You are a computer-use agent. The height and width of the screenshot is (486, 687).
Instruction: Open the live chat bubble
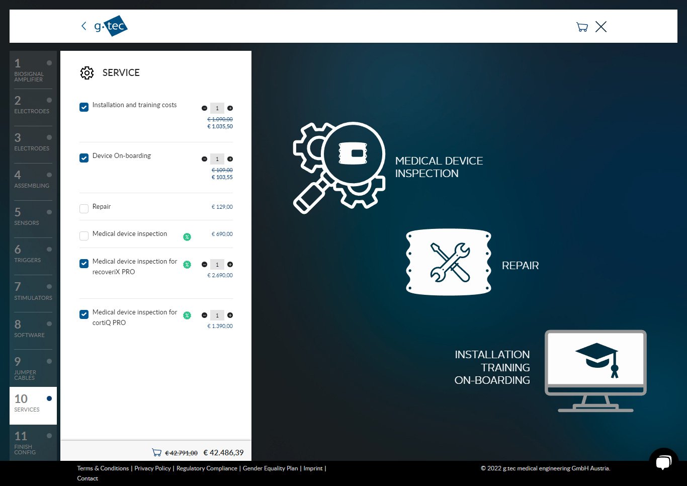(x=663, y=462)
